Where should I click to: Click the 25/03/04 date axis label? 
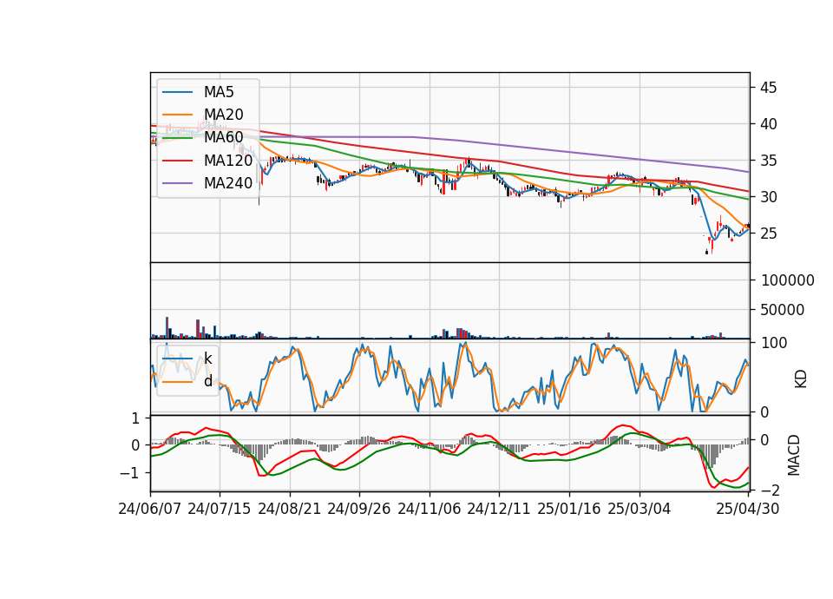pyautogui.click(x=640, y=509)
